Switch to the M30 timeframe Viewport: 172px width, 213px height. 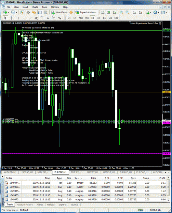(87, 18)
